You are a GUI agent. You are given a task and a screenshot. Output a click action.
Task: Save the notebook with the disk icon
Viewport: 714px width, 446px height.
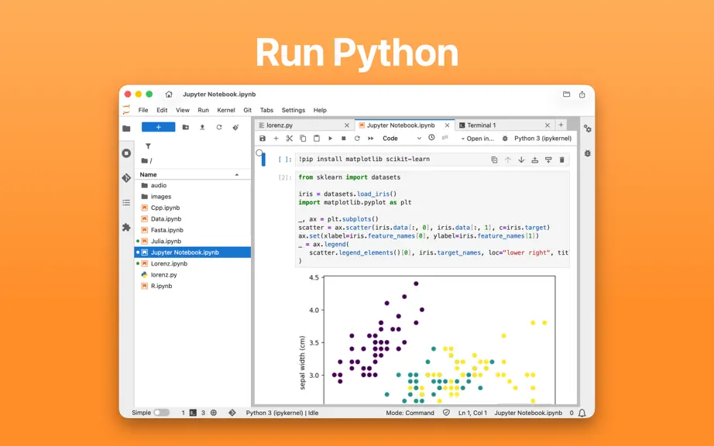tap(263, 139)
